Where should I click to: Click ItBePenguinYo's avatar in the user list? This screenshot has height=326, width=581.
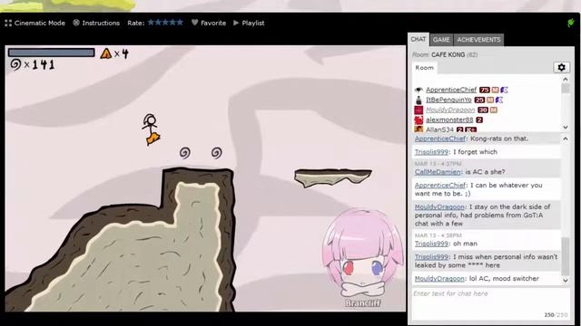[419, 100]
